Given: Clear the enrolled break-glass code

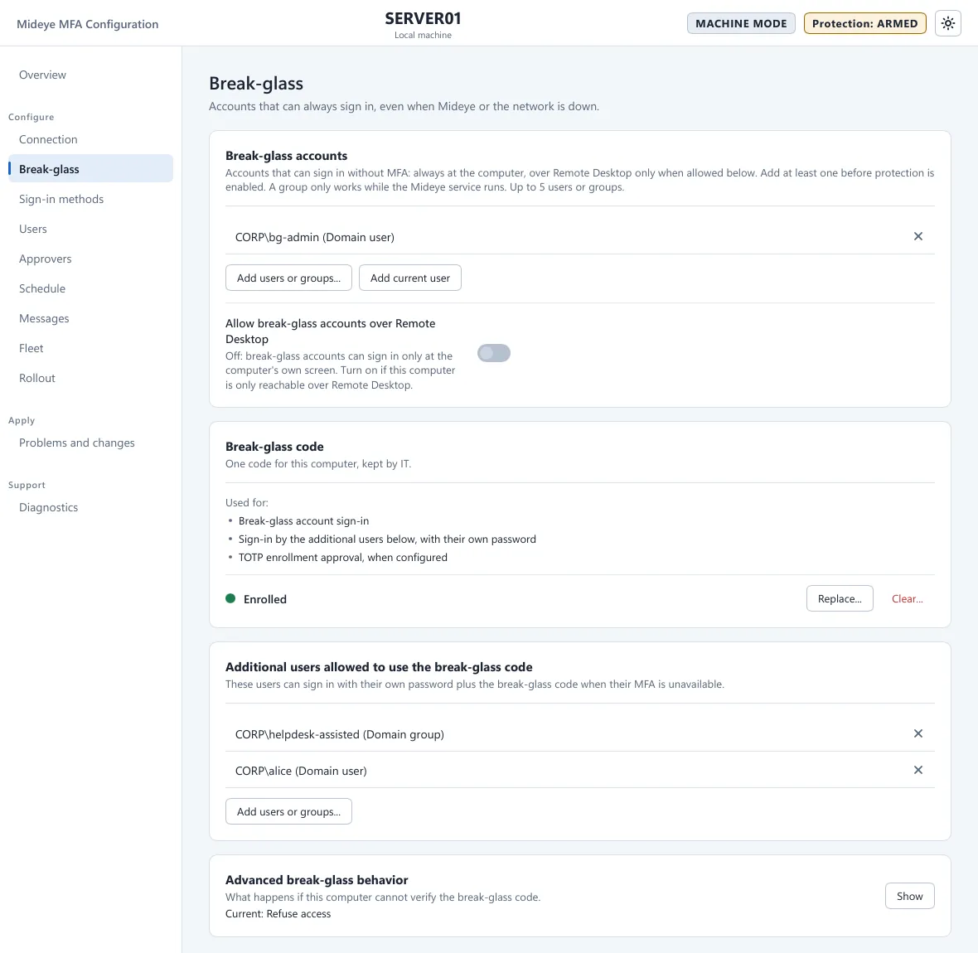Looking at the screenshot, I should [x=906, y=598].
